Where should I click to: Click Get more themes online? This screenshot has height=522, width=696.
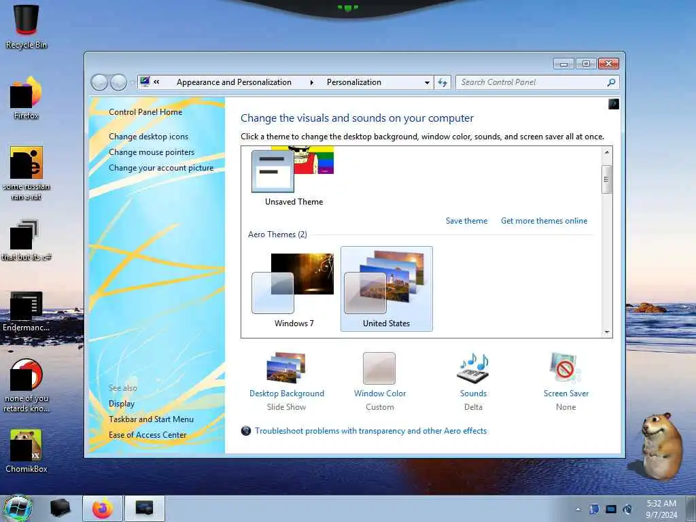click(x=544, y=221)
